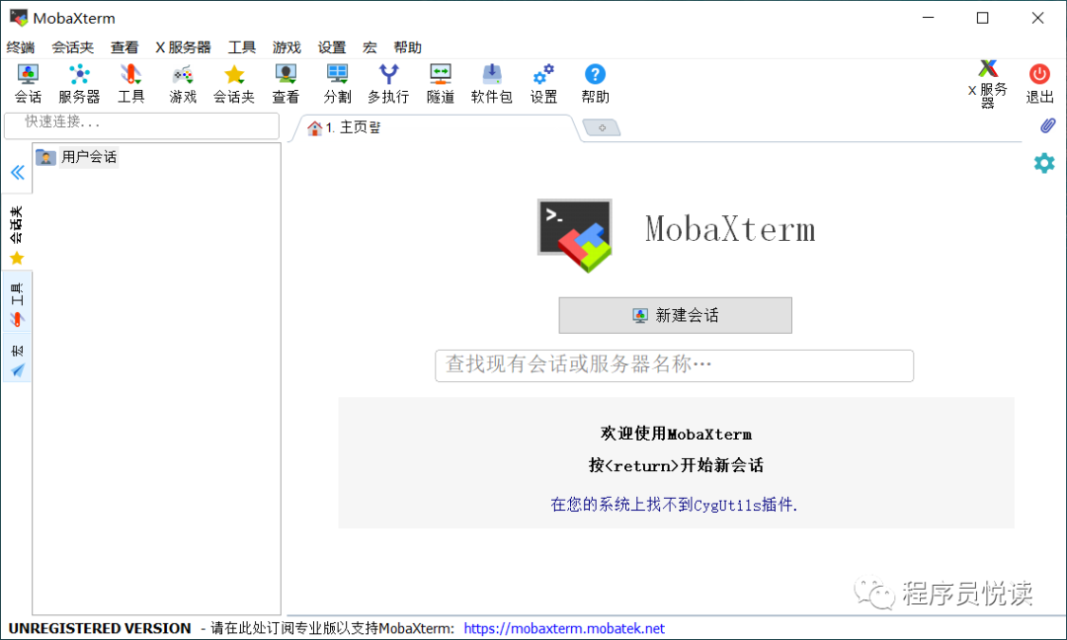
Task: Click the X 服务器 icon at the toolbar's right
Action: point(988,84)
